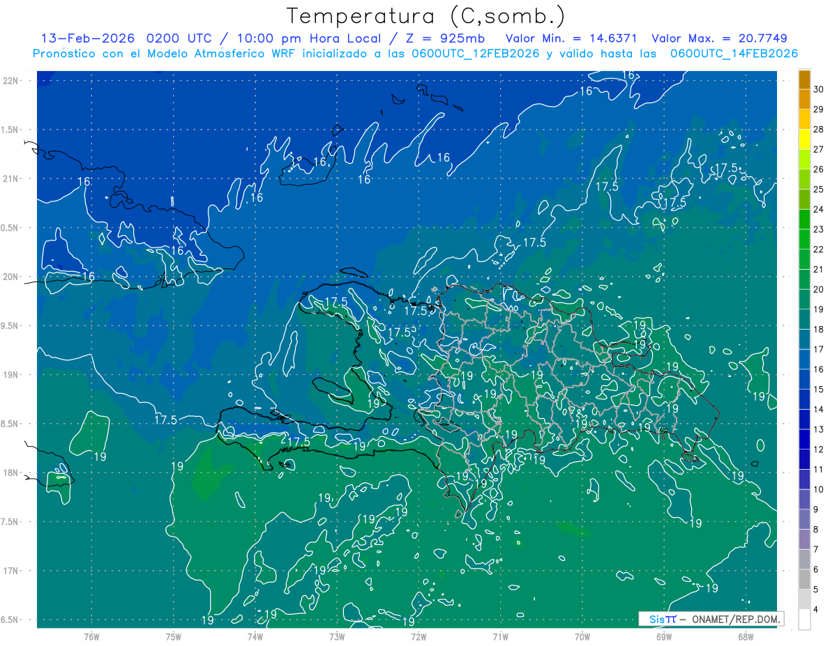Click the color scale value "8"
Screen dimensions: 837x646
pos(816,530)
